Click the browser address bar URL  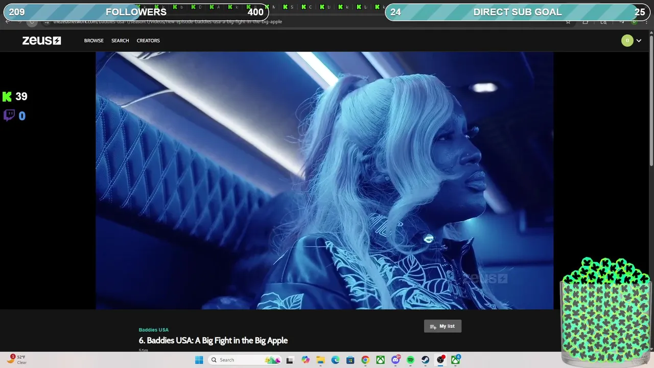(x=168, y=22)
